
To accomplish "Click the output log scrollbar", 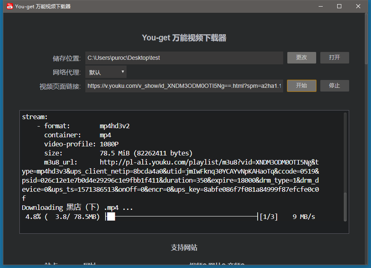I will click(345, 207).
